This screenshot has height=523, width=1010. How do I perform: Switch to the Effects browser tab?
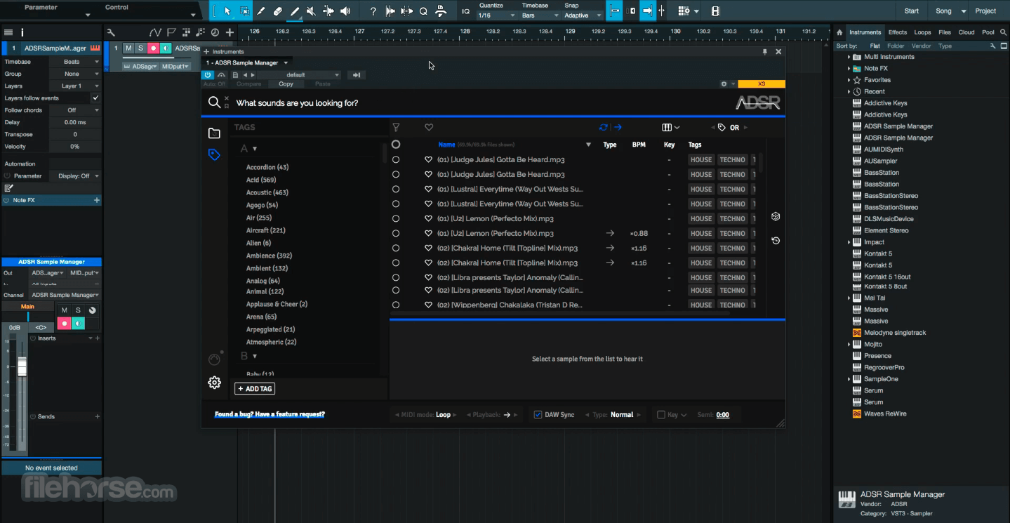coord(898,32)
